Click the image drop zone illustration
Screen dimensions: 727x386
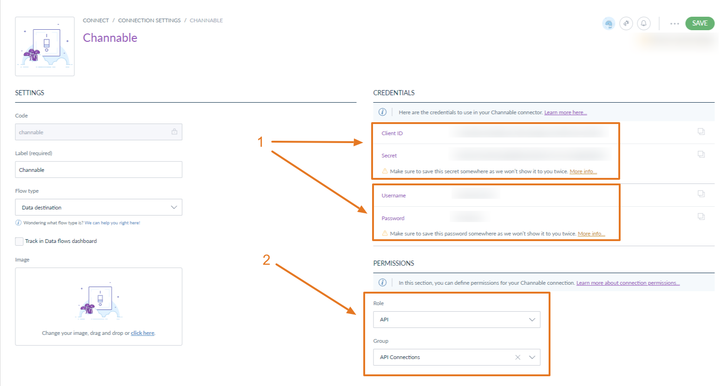(98, 302)
